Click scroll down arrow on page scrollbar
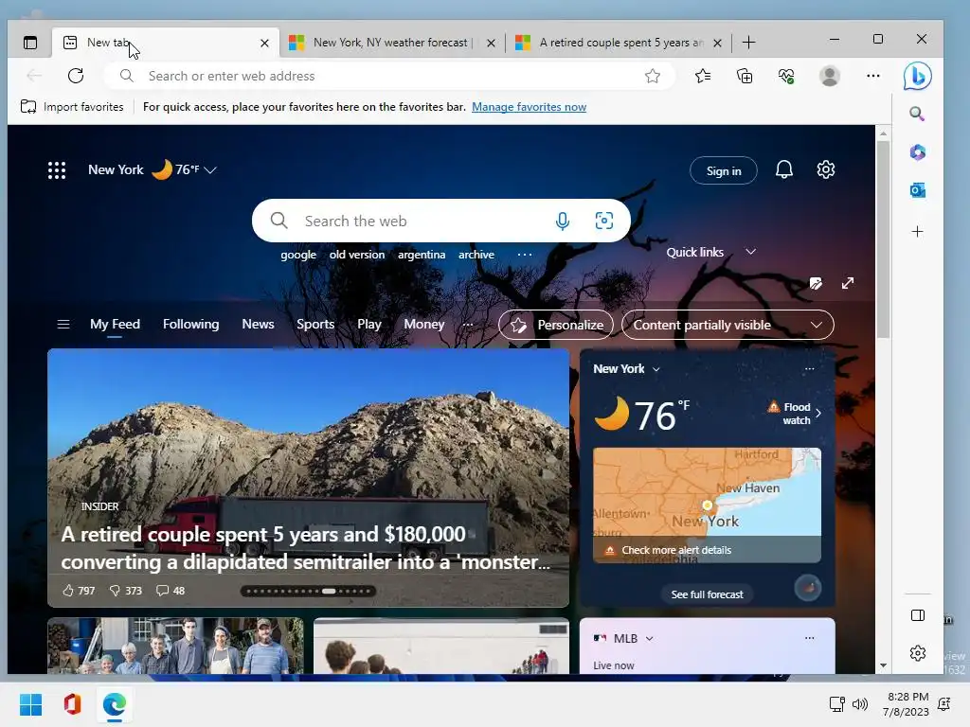This screenshot has height=727, width=970. click(x=883, y=665)
